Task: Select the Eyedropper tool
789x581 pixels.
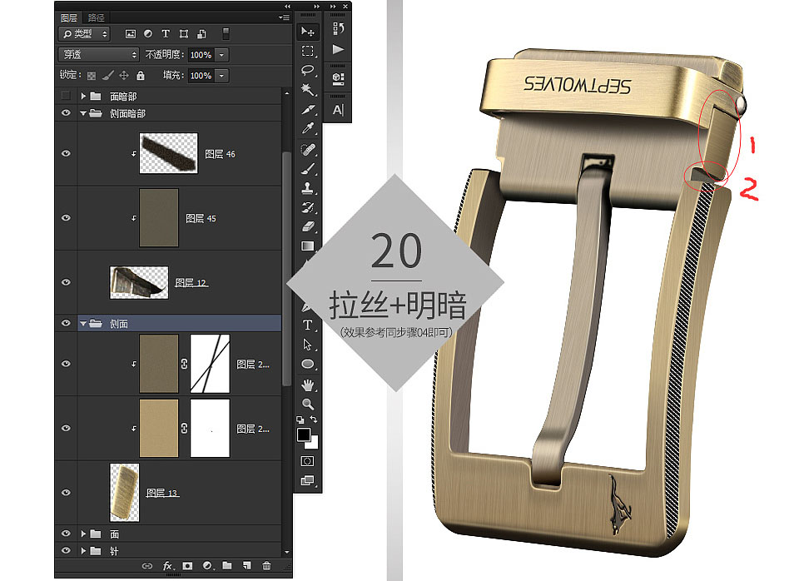Action: pos(307,128)
